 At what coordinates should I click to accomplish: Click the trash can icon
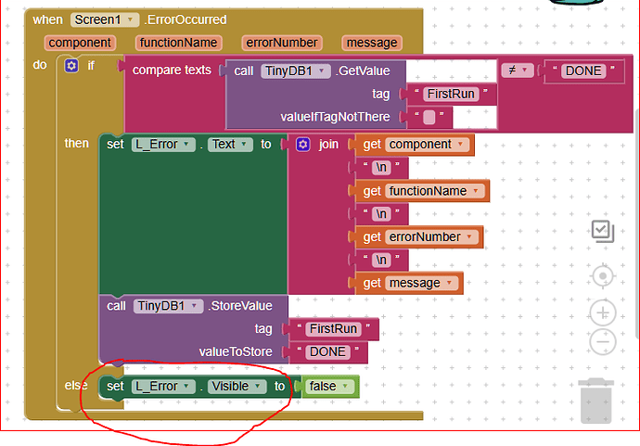coord(595,401)
